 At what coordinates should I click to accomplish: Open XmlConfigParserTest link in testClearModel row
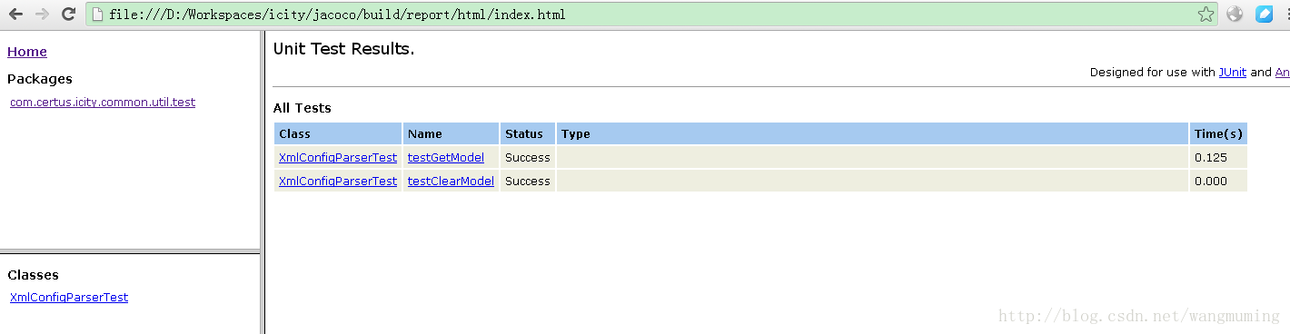(338, 181)
